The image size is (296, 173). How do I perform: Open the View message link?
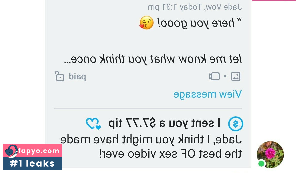click(207, 94)
